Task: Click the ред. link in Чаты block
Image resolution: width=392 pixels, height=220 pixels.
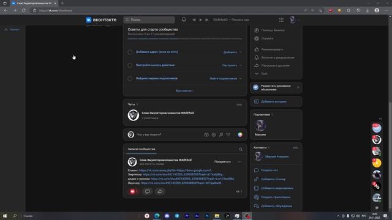Action: coord(239,105)
